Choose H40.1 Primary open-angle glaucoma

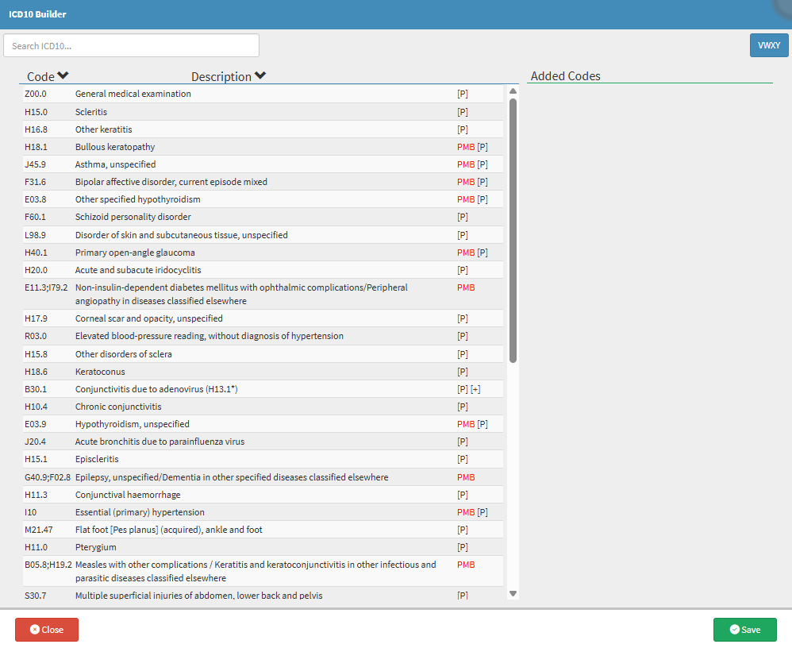tap(263, 253)
